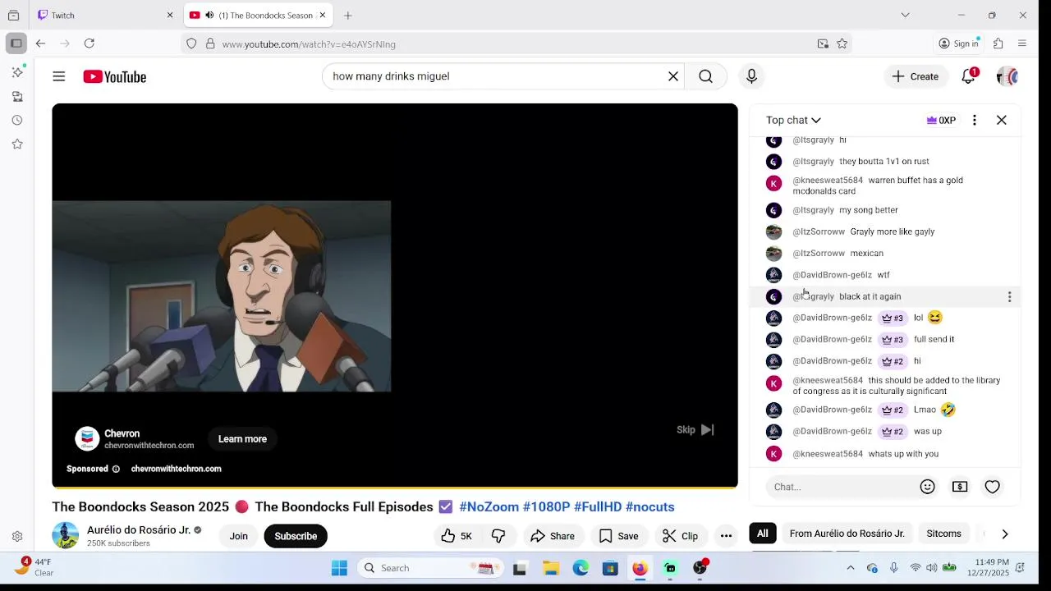This screenshot has height=591, width=1051.
Task: Open a new browser tab
Action: 348,15
